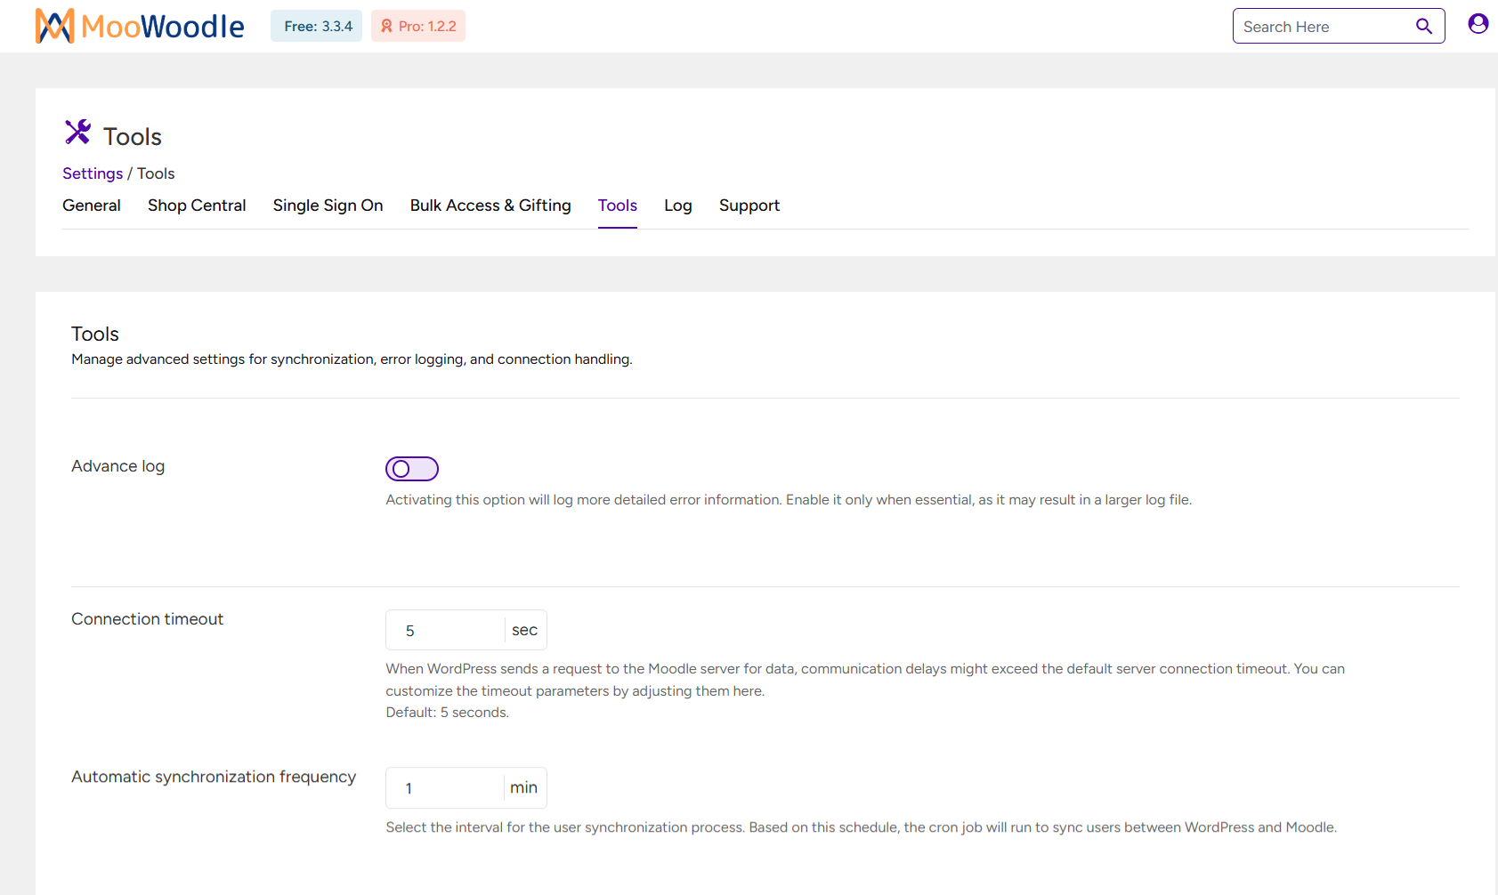Select the Pro: 1.2.2 version badge
Image resolution: width=1498 pixels, height=895 pixels.
(418, 26)
